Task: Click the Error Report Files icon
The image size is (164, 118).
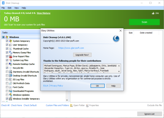Action: [x=10, y=56]
